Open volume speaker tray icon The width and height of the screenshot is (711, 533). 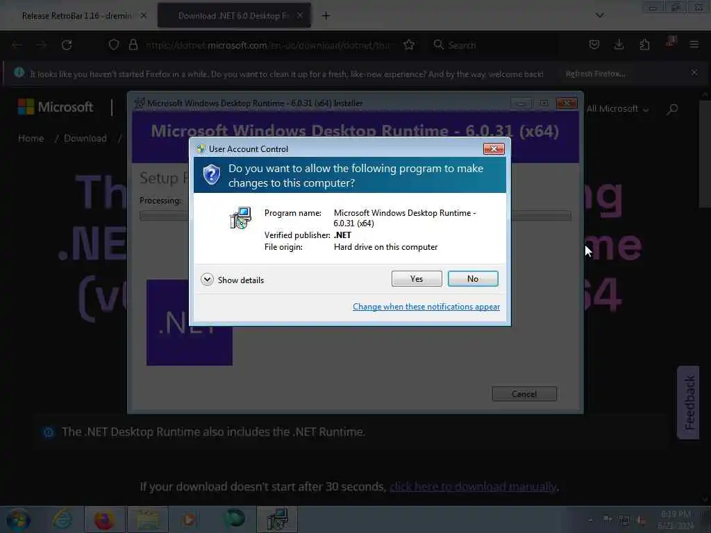(641, 521)
